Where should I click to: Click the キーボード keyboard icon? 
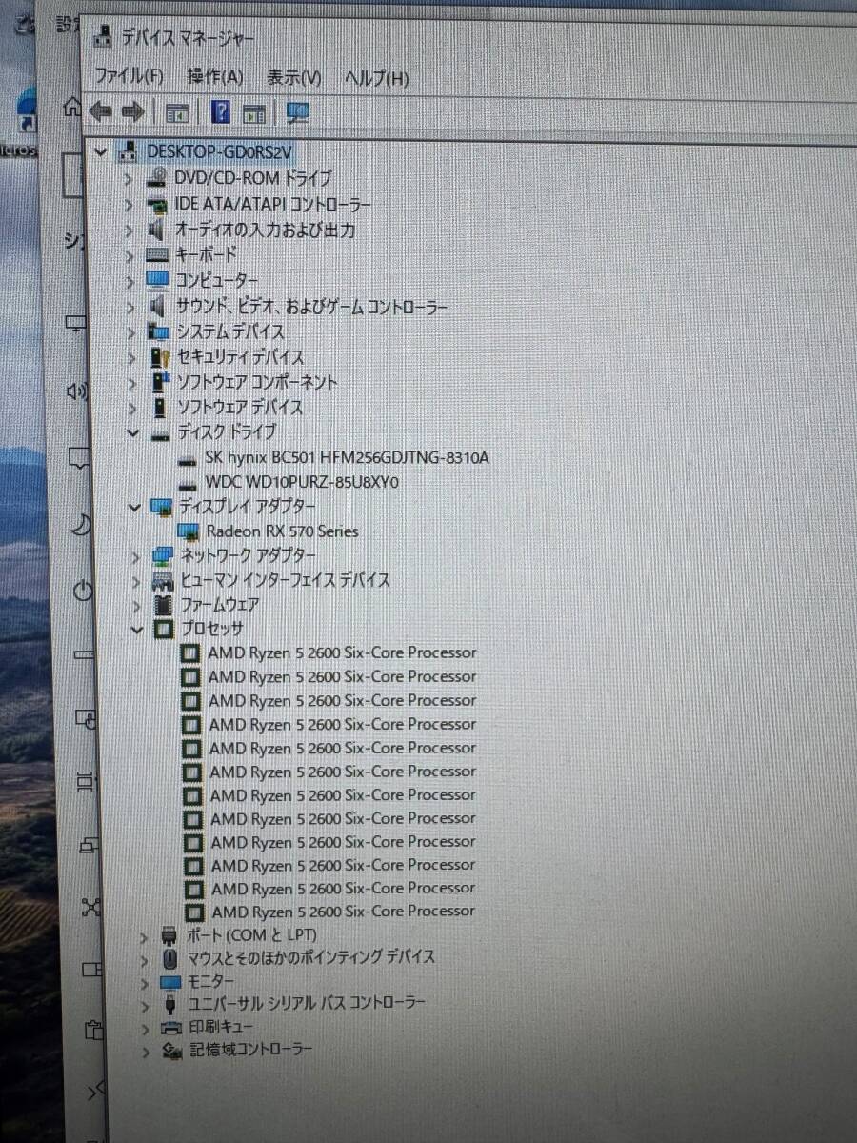(157, 255)
